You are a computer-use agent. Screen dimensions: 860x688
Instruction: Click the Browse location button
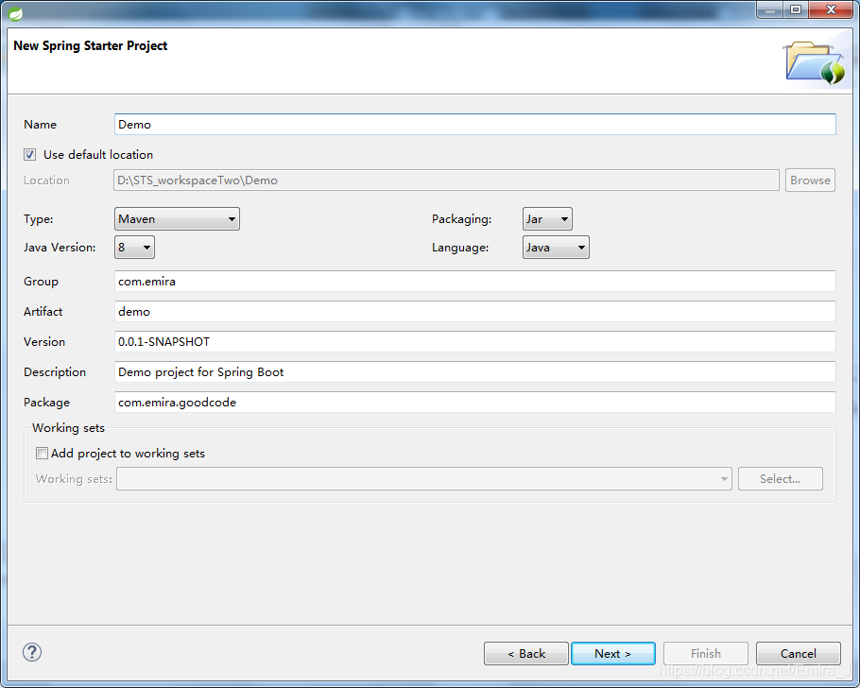810,180
